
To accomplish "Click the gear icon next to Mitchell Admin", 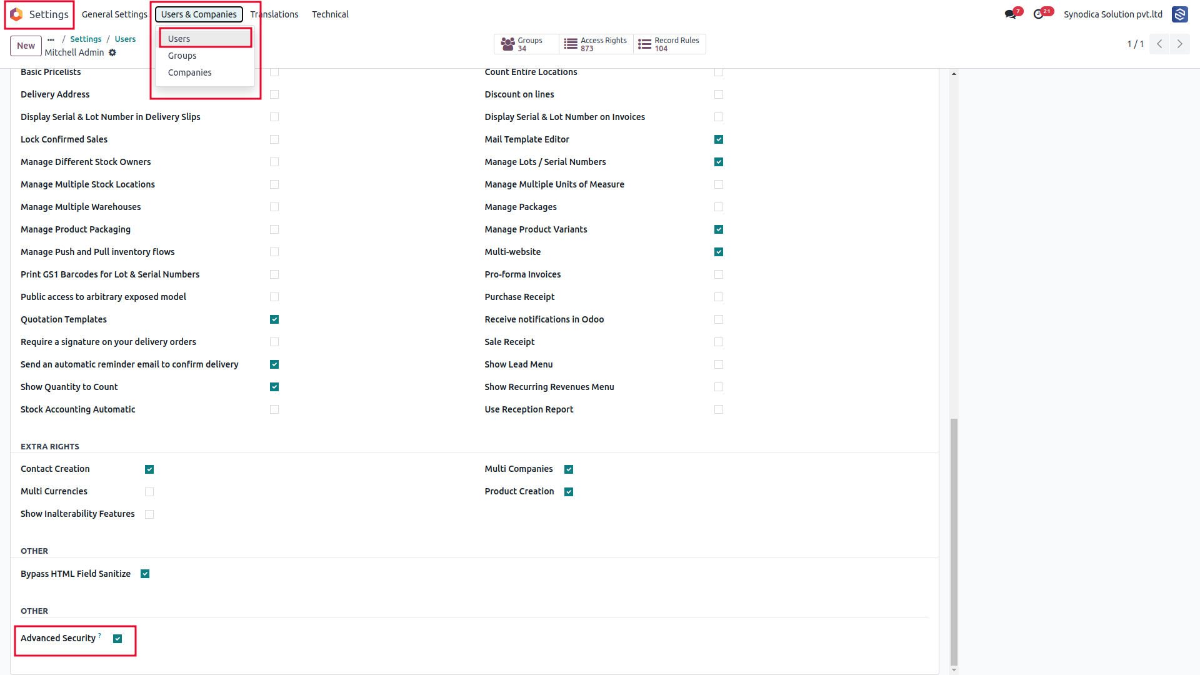I will tap(112, 52).
